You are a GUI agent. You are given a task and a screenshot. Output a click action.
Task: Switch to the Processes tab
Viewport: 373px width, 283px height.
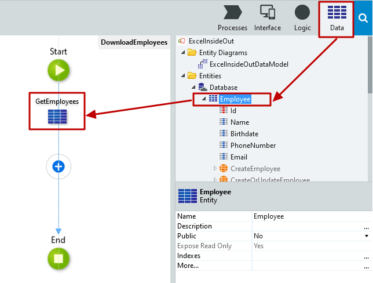232,18
